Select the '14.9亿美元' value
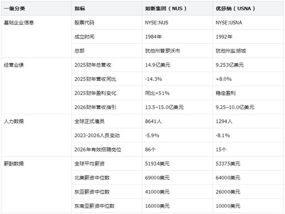285x214 pixels. [158, 65]
